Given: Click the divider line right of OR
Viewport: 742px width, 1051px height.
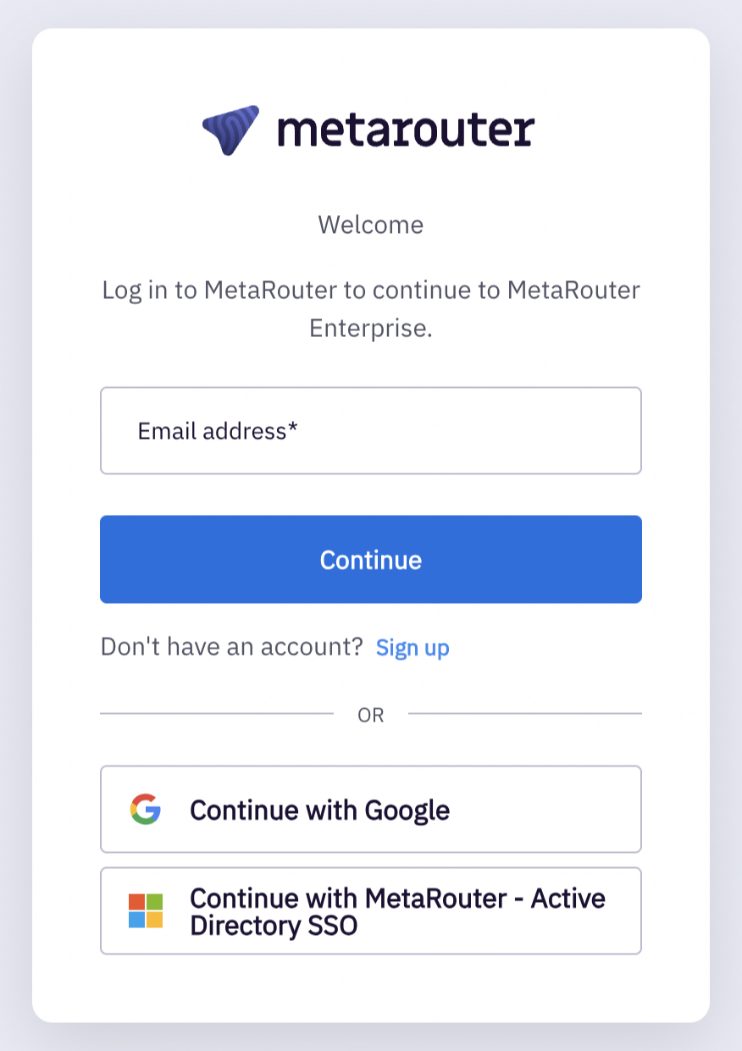Looking at the screenshot, I should click(524, 714).
